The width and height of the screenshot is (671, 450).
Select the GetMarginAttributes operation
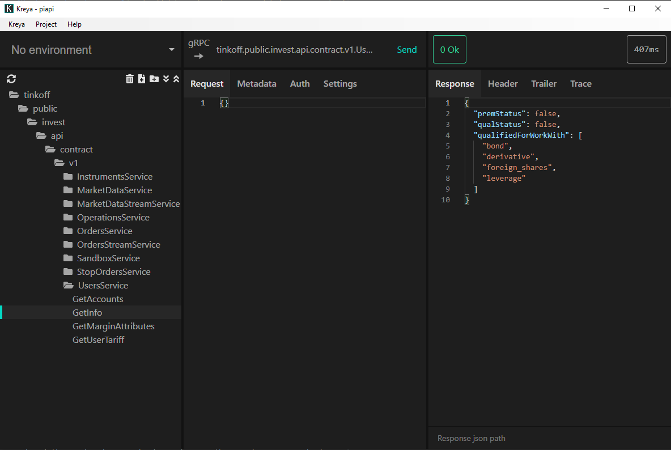[113, 326]
